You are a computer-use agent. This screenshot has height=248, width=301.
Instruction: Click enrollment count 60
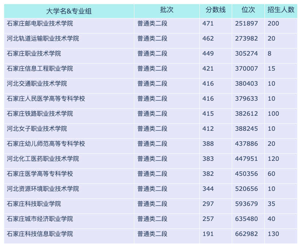click(271, 174)
